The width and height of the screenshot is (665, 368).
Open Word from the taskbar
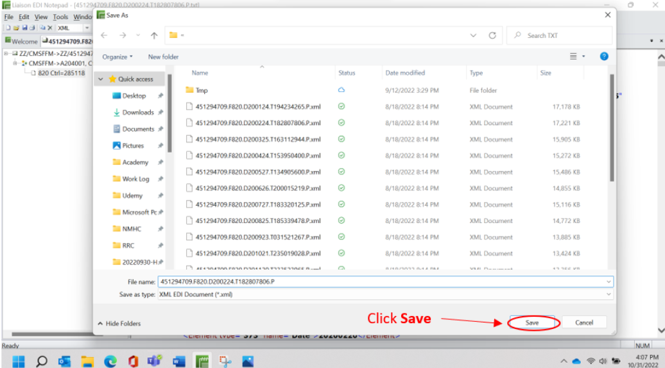(x=179, y=362)
